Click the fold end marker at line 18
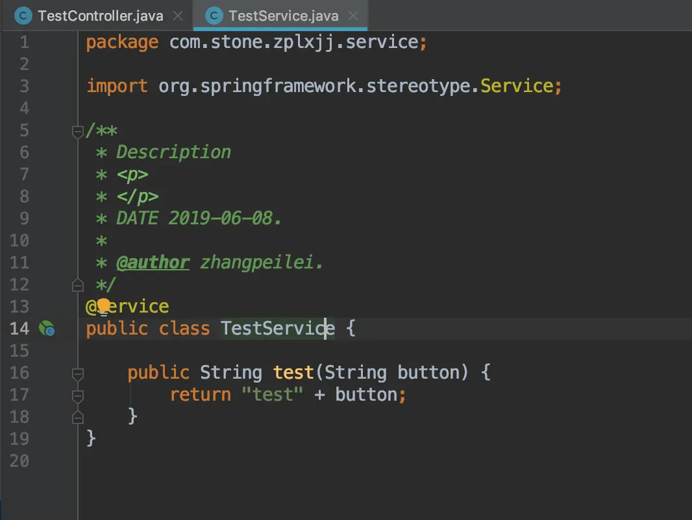Image resolution: width=692 pixels, height=520 pixels. click(78, 418)
